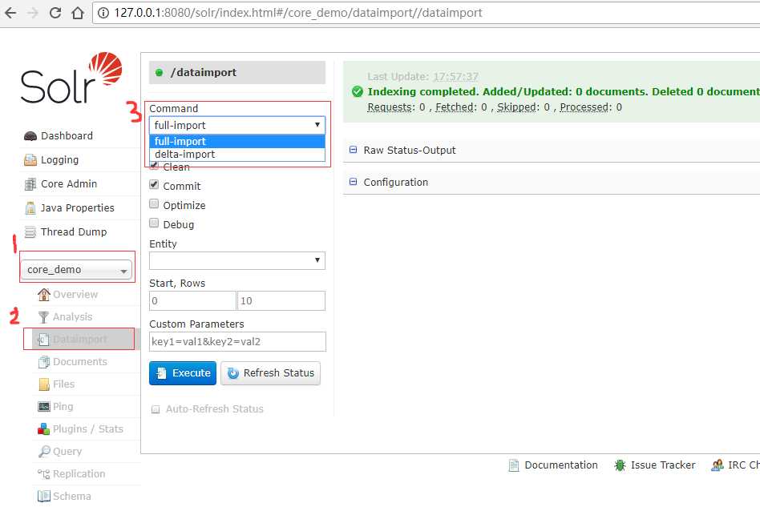Click the 'Fetched' status label
The width and height of the screenshot is (760, 507).
455,107
